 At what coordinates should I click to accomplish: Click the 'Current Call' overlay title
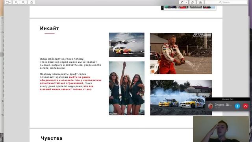click(x=228, y=99)
